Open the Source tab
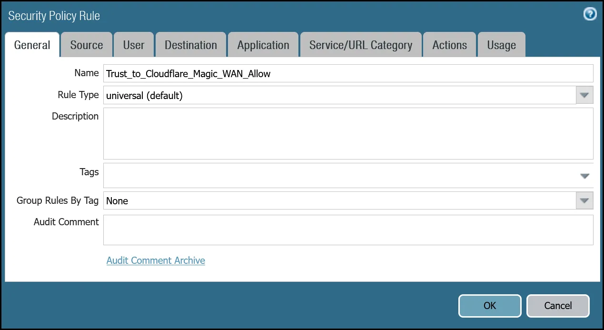The height and width of the screenshot is (330, 604). point(86,45)
